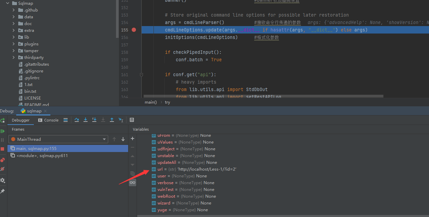Select the verbose variable row
The image size is (429, 217).
coord(283,183)
